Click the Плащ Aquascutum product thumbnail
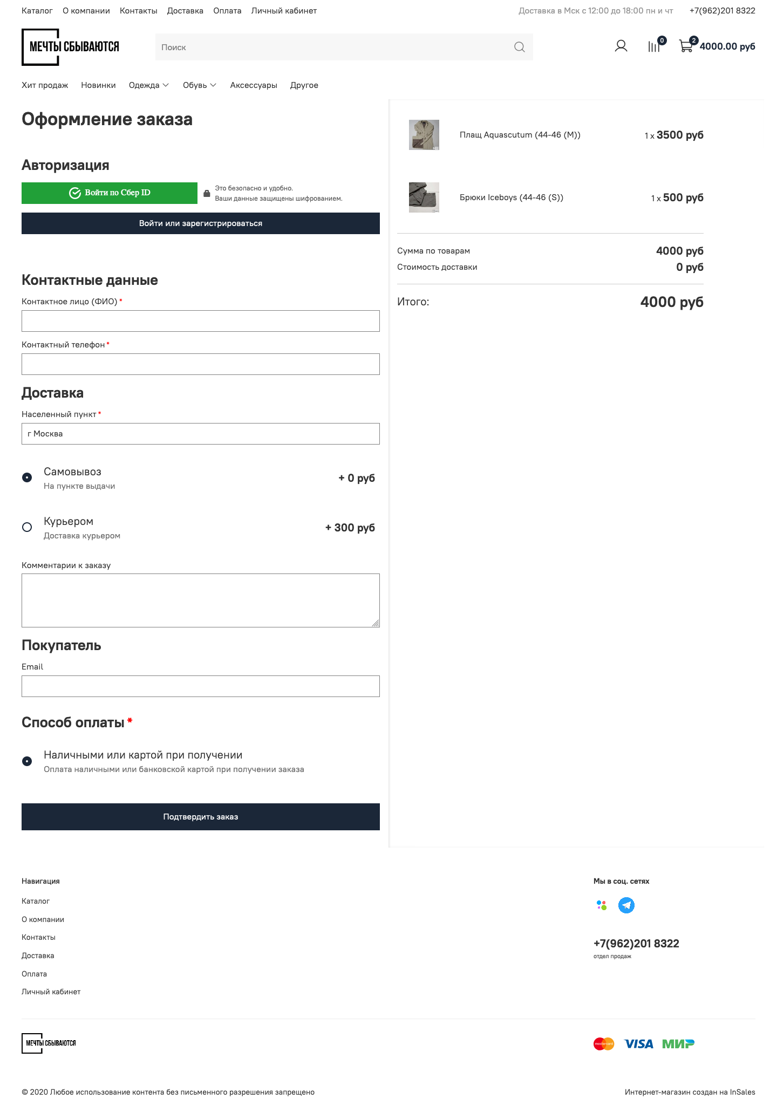The height and width of the screenshot is (1113, 777). [424, 135]
